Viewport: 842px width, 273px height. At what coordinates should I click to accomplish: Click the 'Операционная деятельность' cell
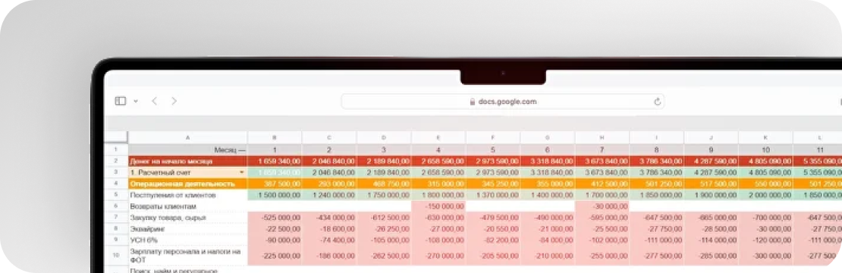(x=188, y=184)
